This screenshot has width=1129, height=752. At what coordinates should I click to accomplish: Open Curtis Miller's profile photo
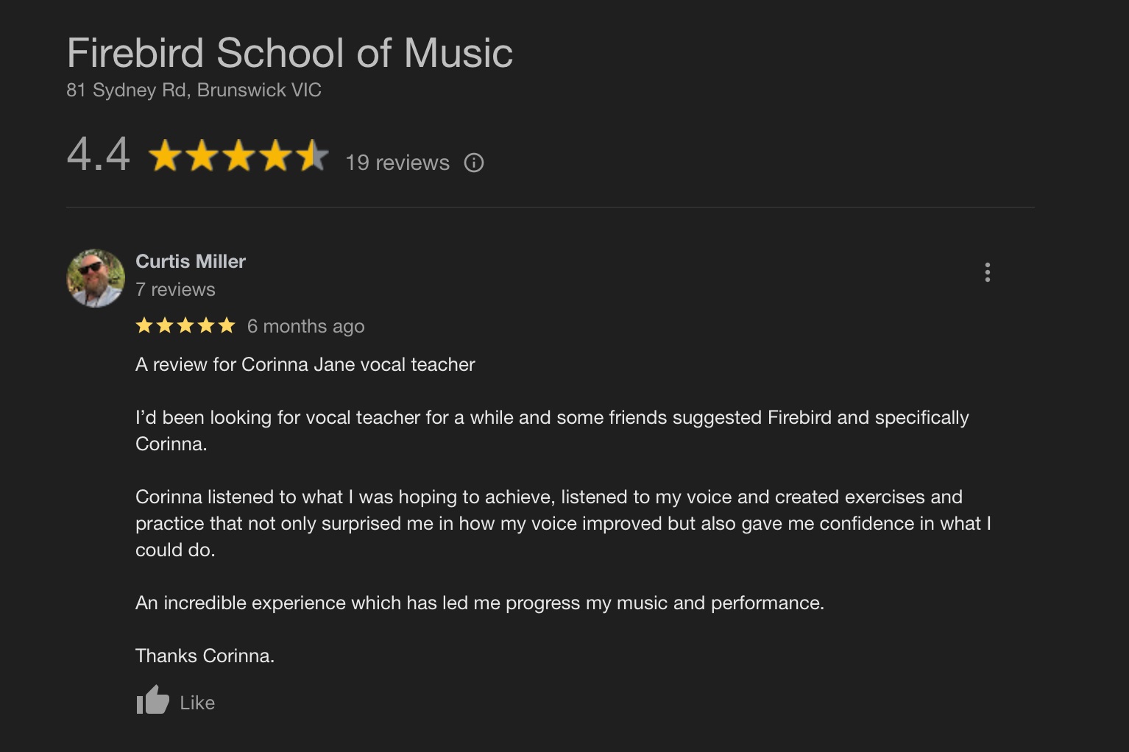[x=96, y=278]
